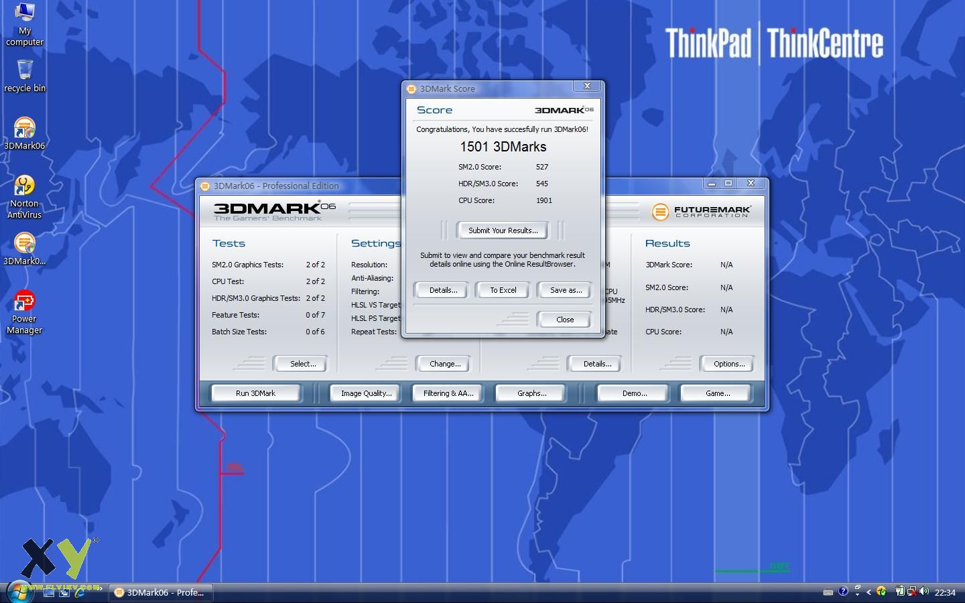Click the keyboard tray icon
Viewport: 965px width, 603px height.
pyautogui.click(x=828, y=592)
